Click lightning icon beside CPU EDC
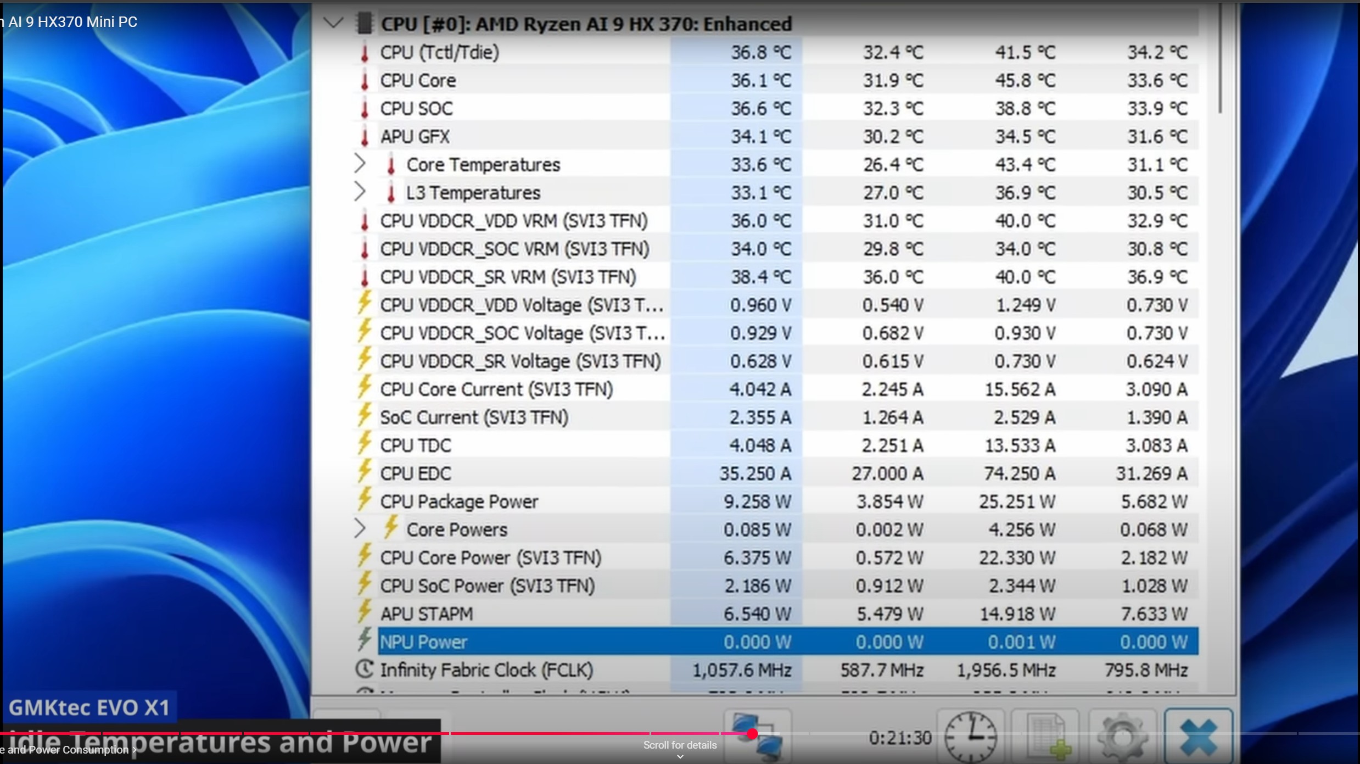 (x=365, y=471)
